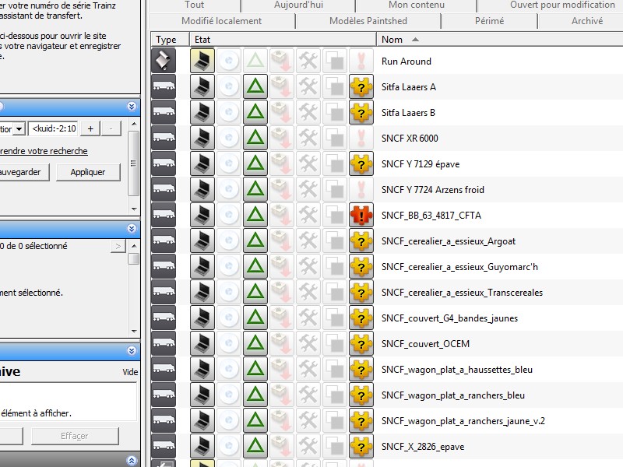Click the laptop icon in the SNCF_couvert_OCEM row
The width and height of the screenshot is (623, 467).
click(202, 343)
